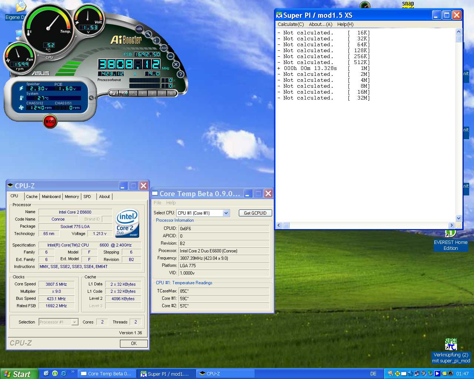Click OK in the CPU-Z window
This screenshot has height=379, width=474.
point(134,343)
